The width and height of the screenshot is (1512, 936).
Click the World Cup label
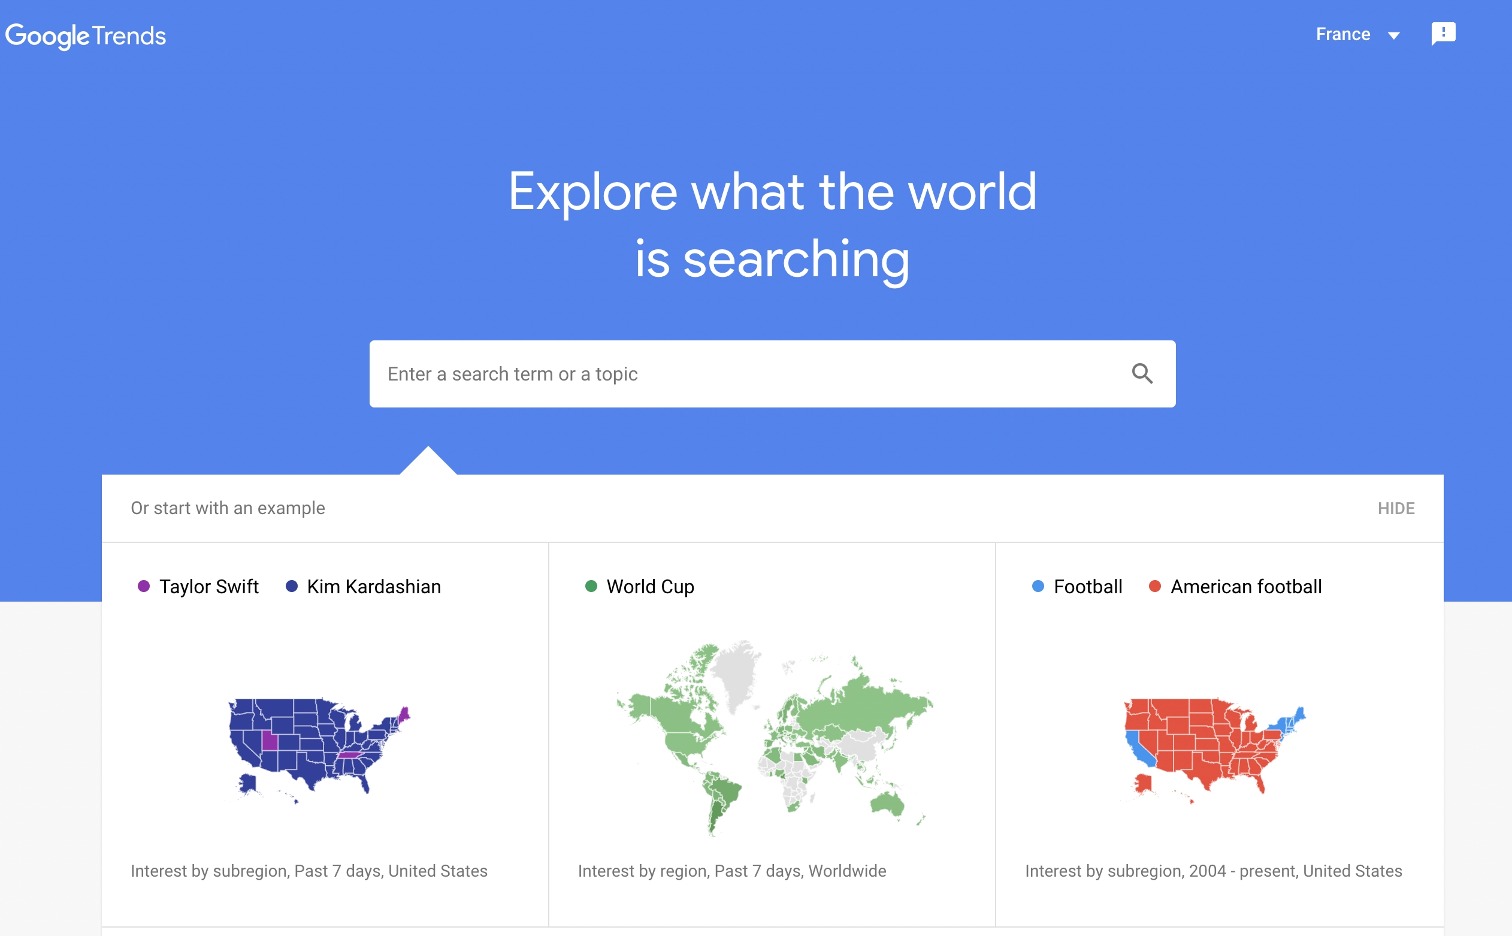click(650, 586)
